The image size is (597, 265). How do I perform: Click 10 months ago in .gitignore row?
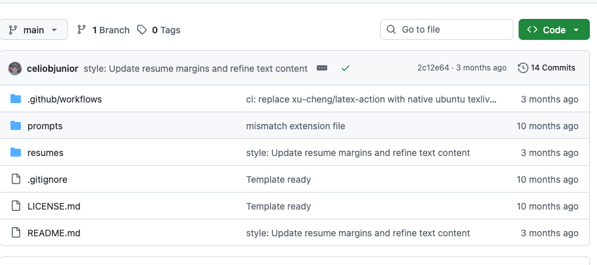click(547, 179)
